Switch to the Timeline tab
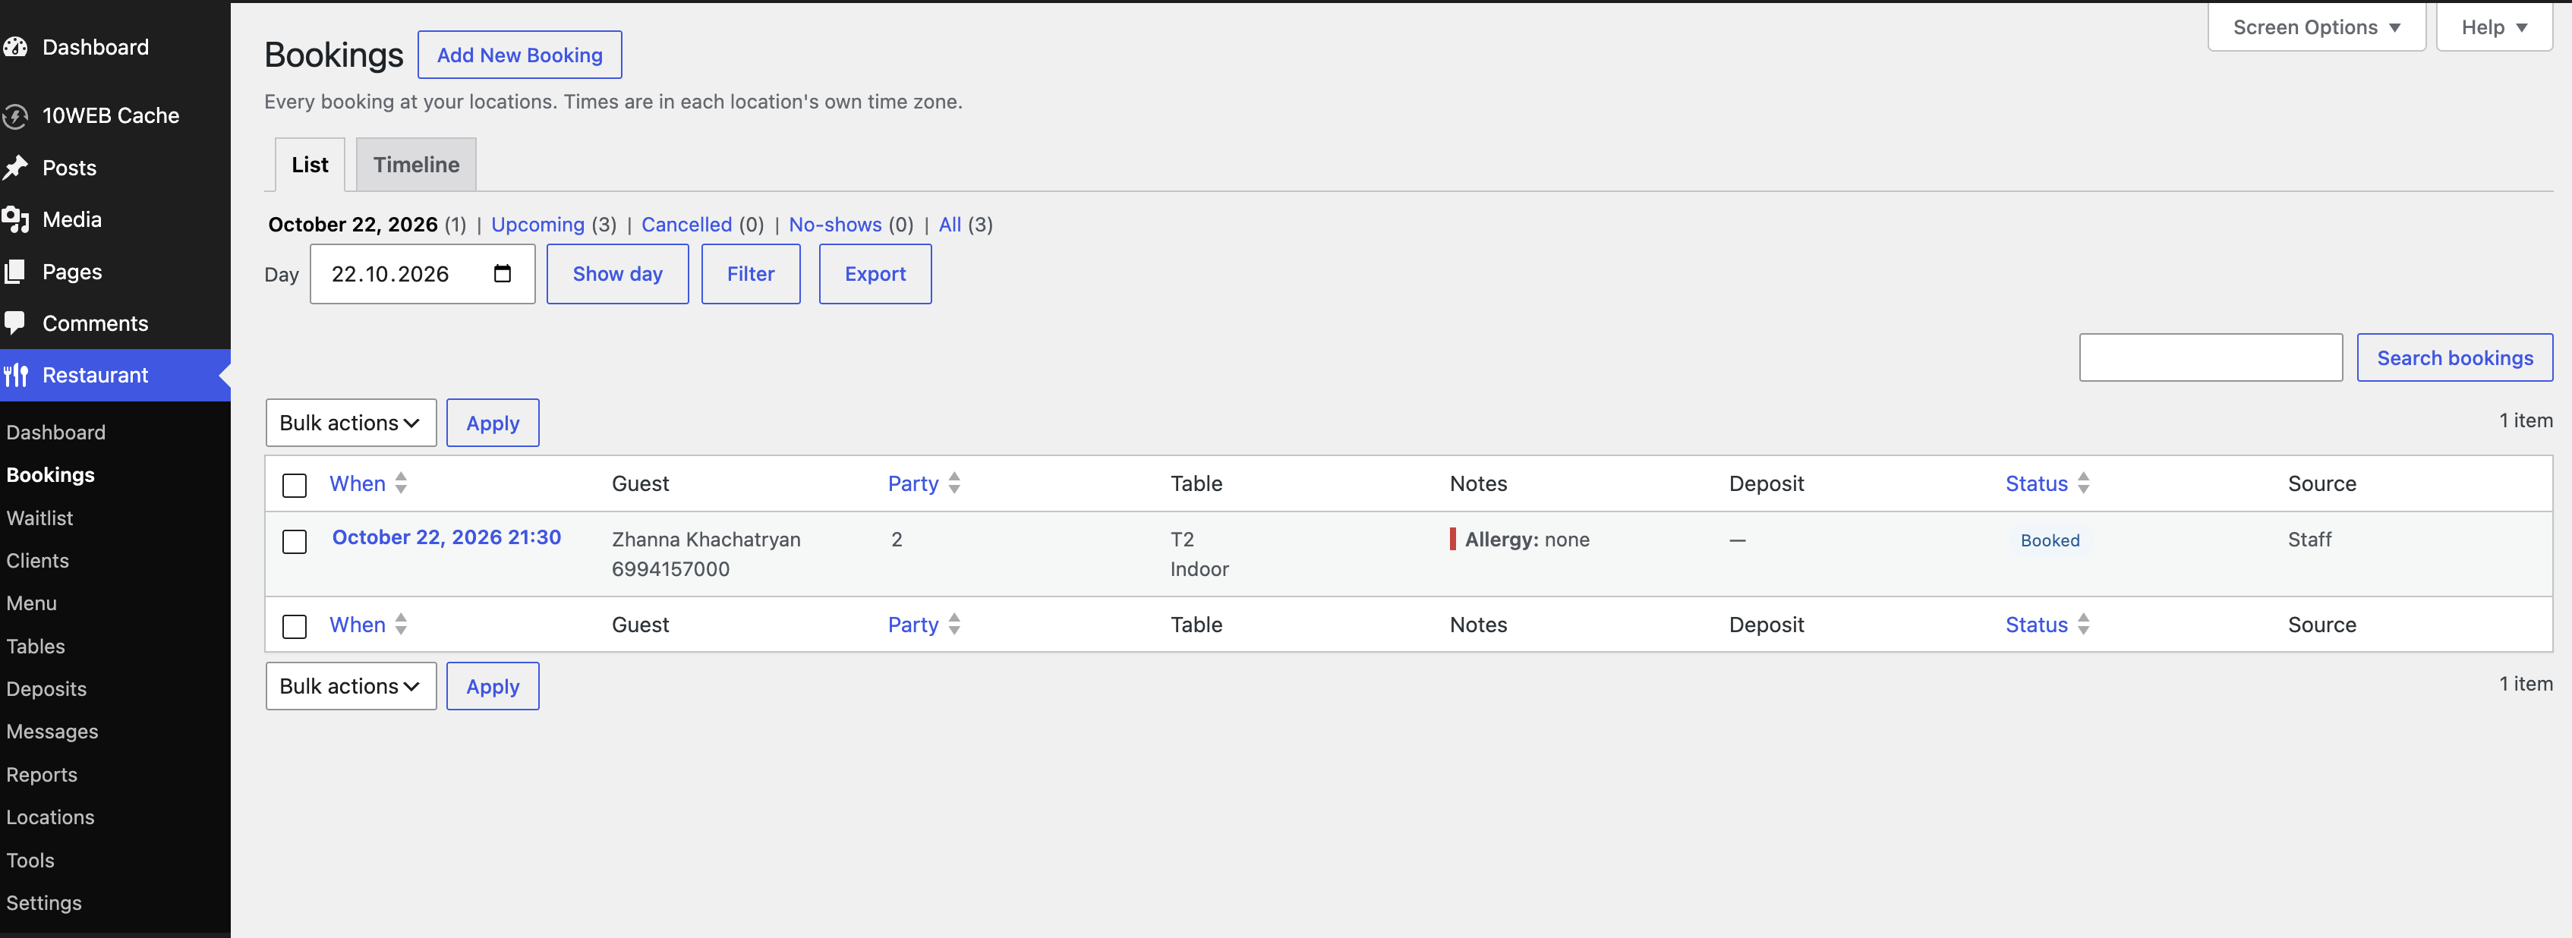 point(416,165)
